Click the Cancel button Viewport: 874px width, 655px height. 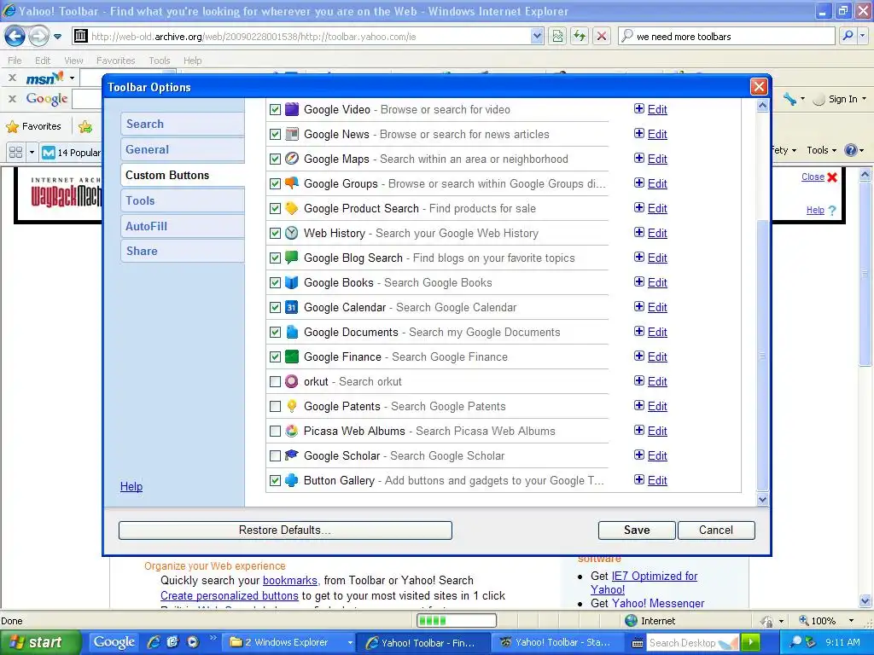(716, 530)
